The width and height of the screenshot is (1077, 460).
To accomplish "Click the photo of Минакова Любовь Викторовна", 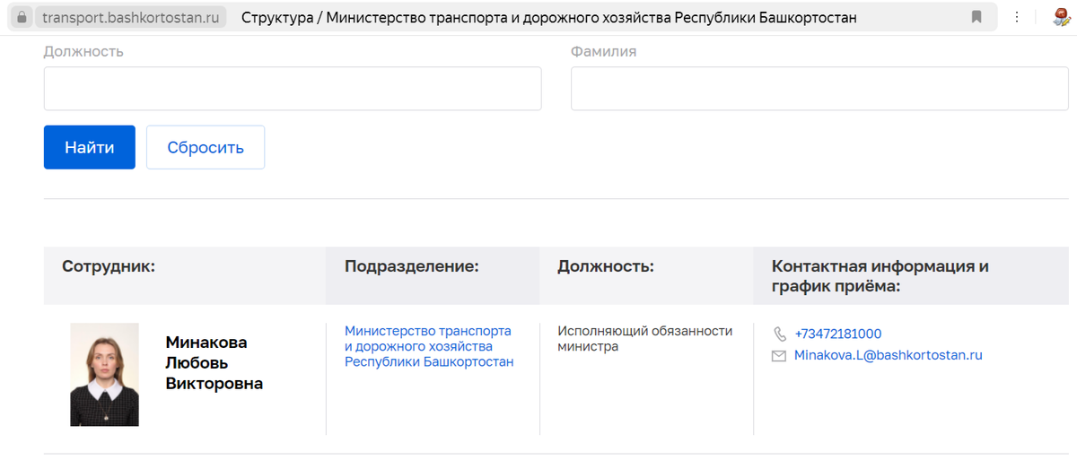I will pyautogui.click(x=104, y=374).
